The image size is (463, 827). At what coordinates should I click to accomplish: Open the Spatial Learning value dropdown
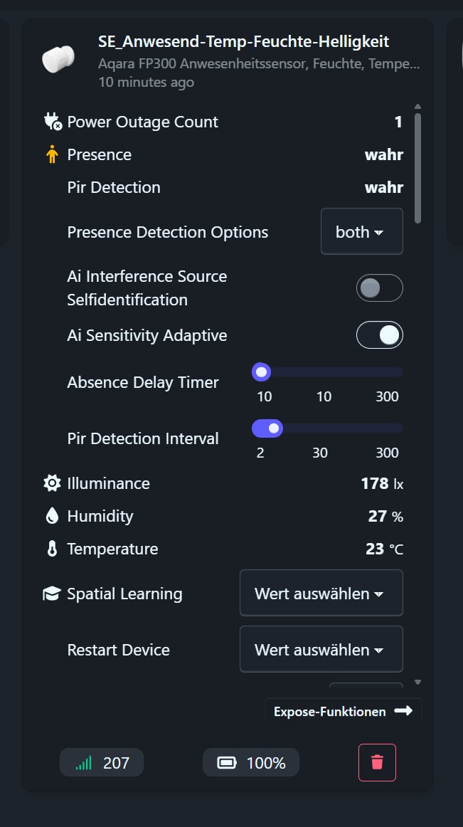coord(321,594)
